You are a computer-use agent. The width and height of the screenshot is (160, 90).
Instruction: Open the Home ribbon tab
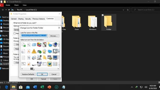point(8,5)
